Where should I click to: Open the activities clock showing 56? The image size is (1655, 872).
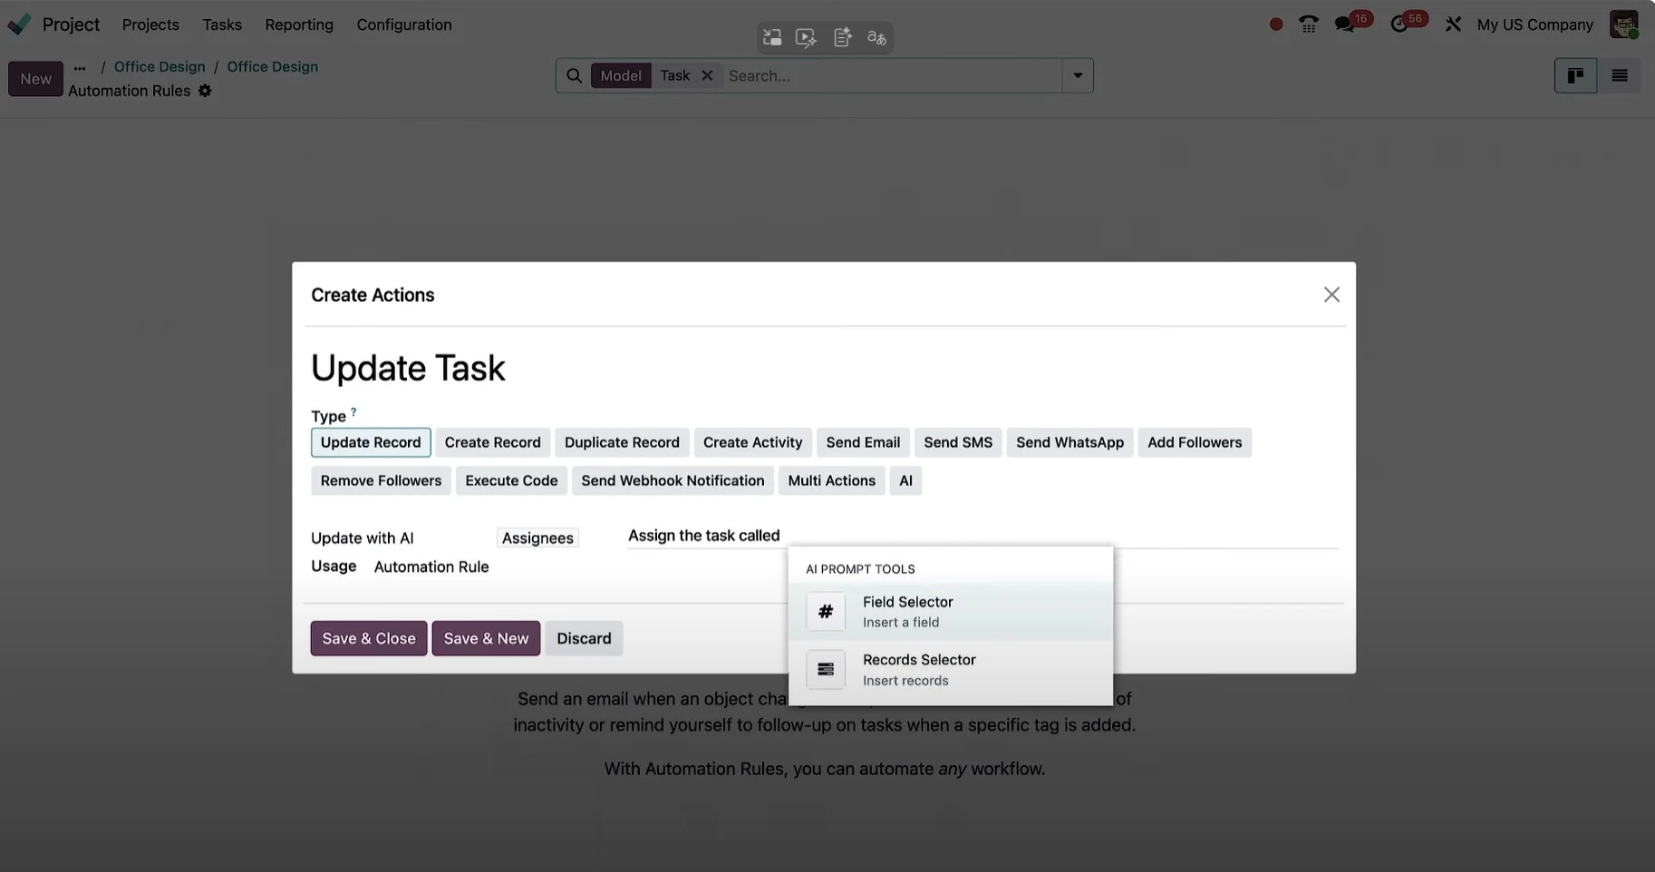(1400, 24)
